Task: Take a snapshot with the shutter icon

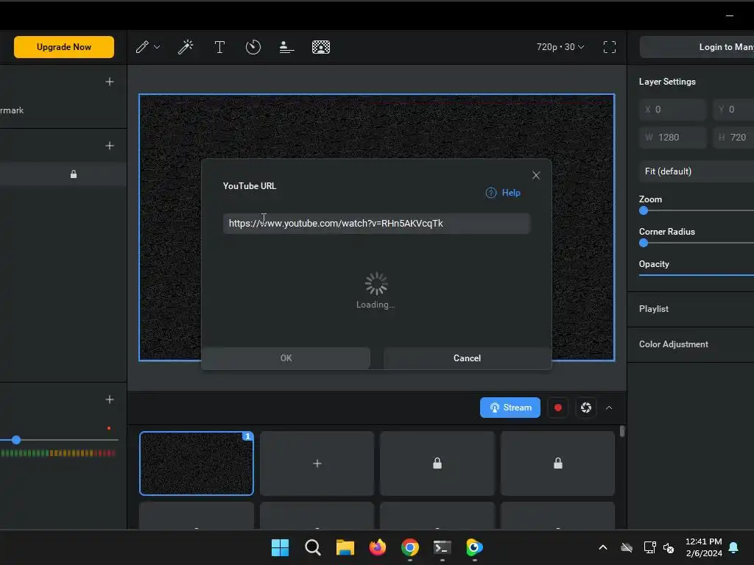Action: click(585, 408)
